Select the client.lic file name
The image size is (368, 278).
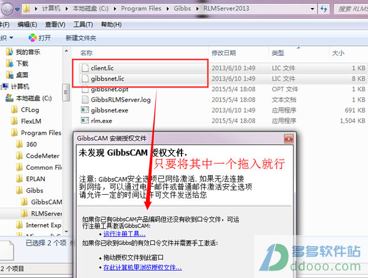coord(102,68)
